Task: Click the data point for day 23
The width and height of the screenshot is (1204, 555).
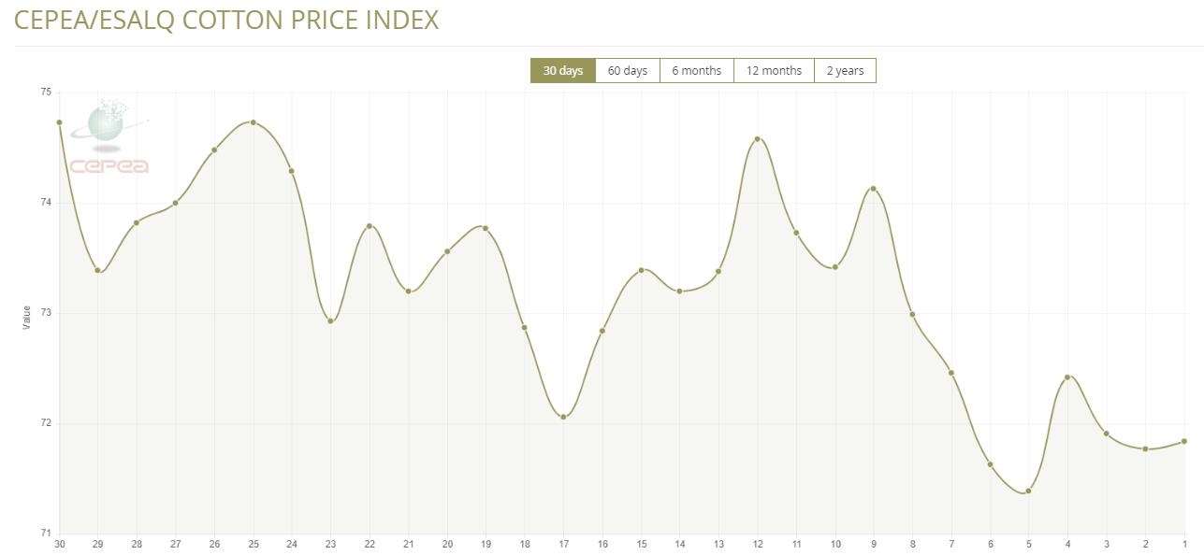Action: pos(330,321)
